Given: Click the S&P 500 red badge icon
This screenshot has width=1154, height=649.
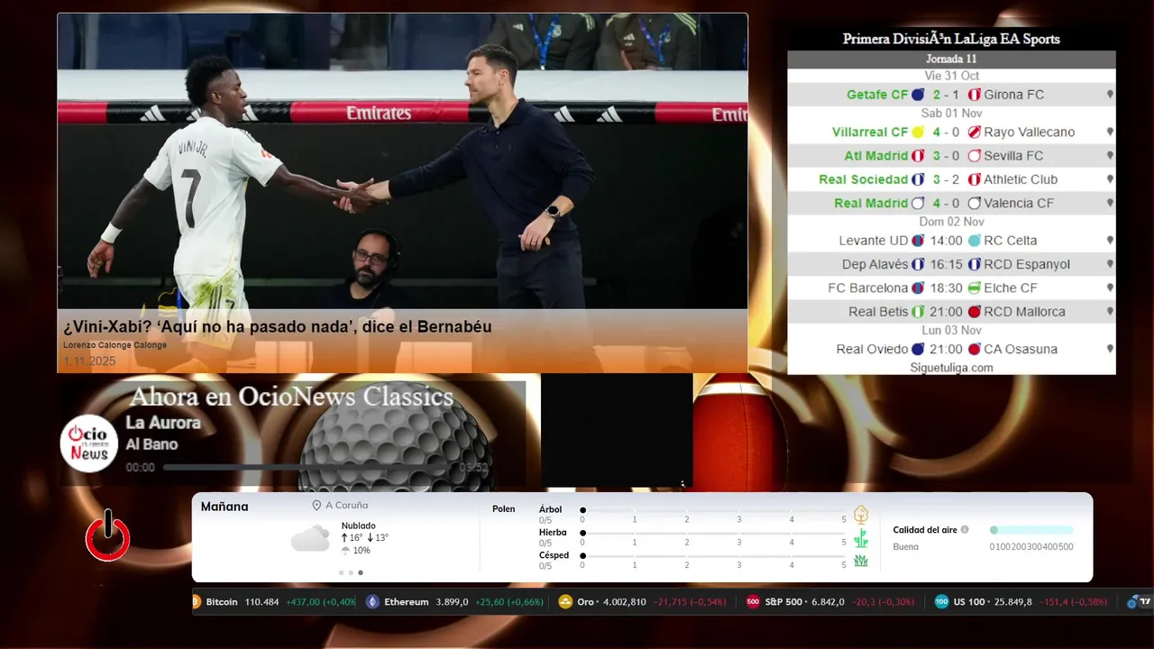Looking at the screenshot, I should [x=753, y=602].
